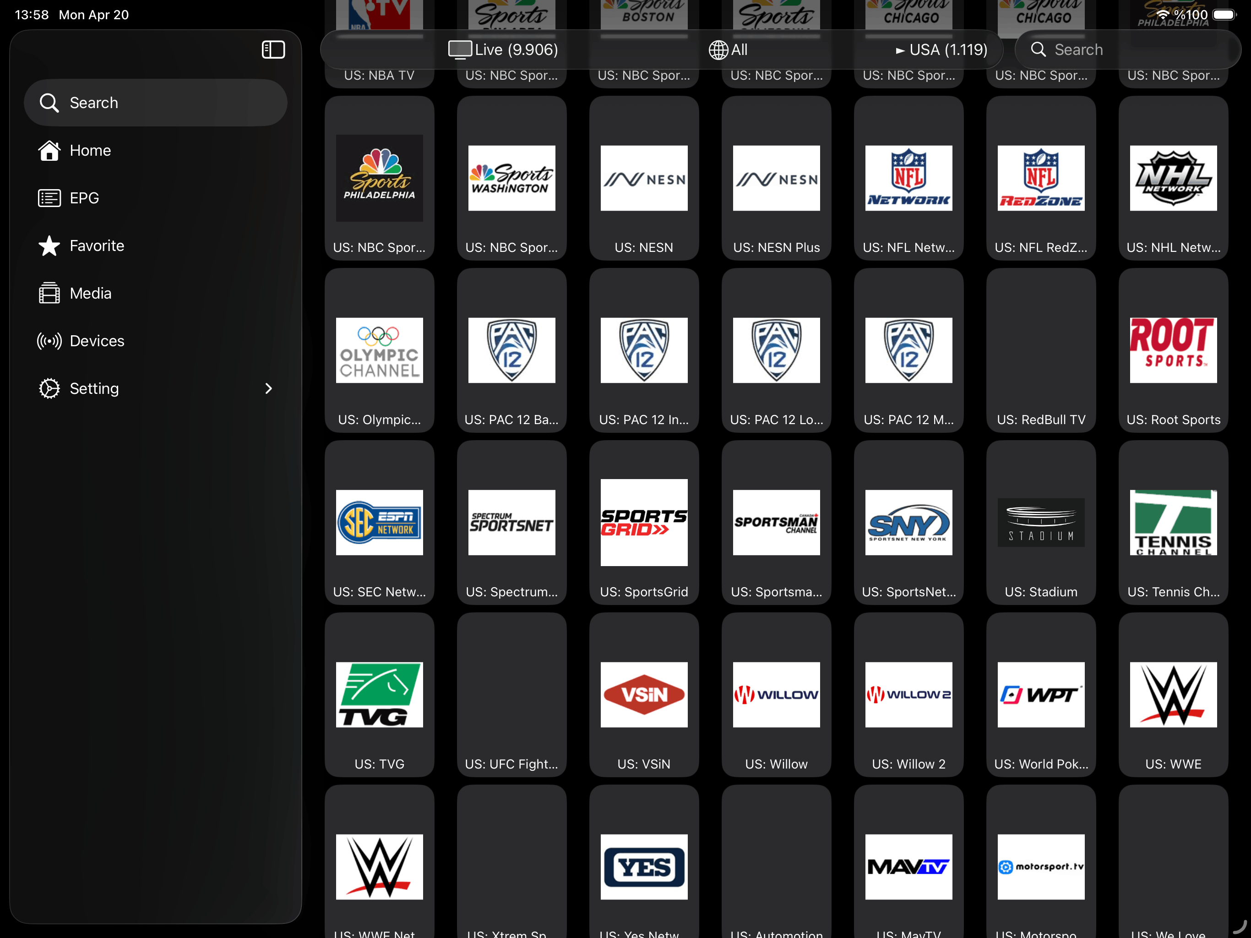Open the USA (1.119) category dropdown
The height and width of the screenshot is (938, 1251).
pyautogui.click(x=941, y=50)
